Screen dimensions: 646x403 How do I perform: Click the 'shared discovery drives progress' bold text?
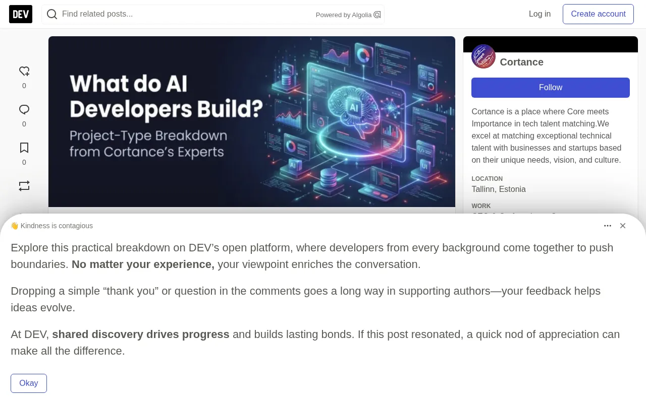click(141, 334)
